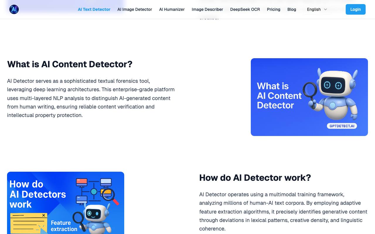Select the 'How do AI Detector work?' heading
Viewport: 375px width, 234px height.
click(x=255, y=178)
